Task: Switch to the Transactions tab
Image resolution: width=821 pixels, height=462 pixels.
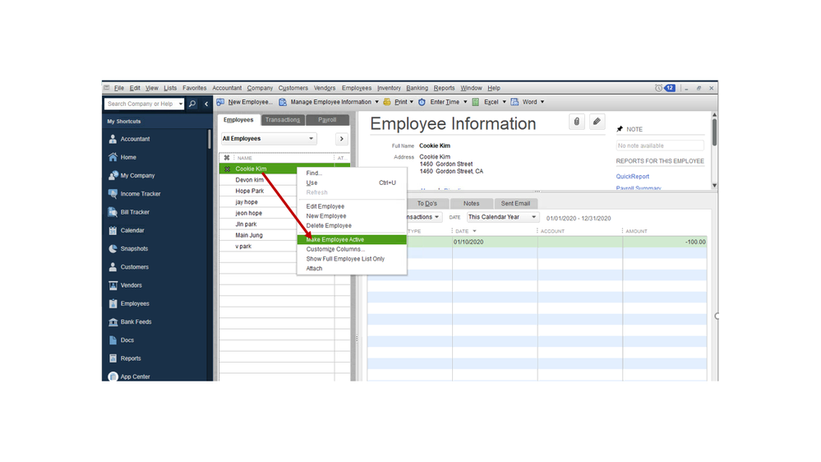Action: point(283,120)
